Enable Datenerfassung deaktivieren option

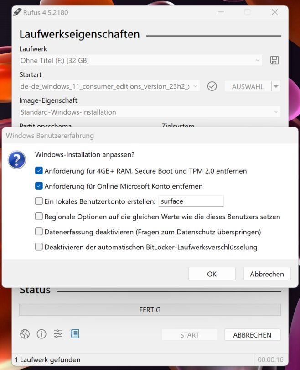click(39, 232)
